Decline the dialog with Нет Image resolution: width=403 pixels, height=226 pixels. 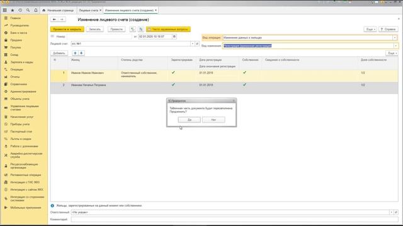tap(213, 120)
